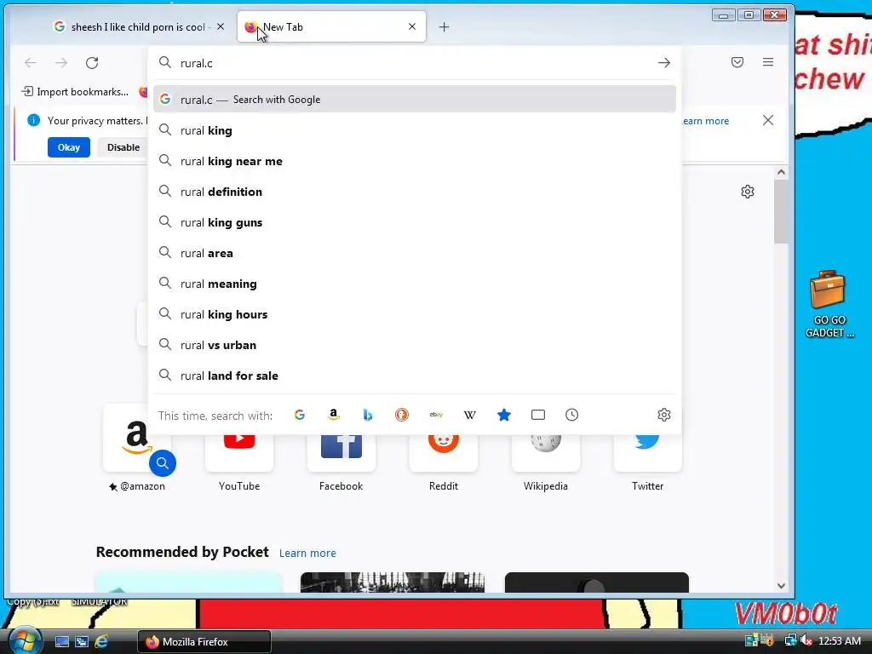
Task: Search this time with DuckDuckGo icon
Action: pyautogui.click(x=402, y=415)
